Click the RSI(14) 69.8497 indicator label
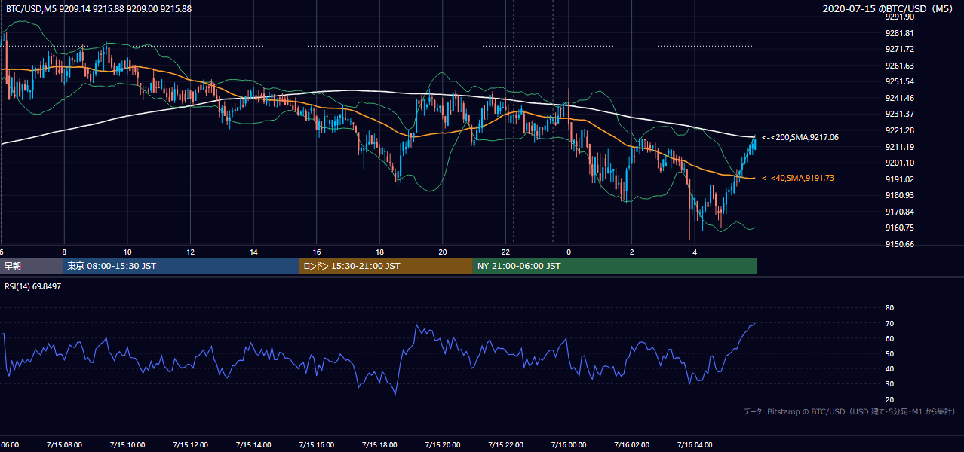This screenshot has height=452, width=964. 32,286
